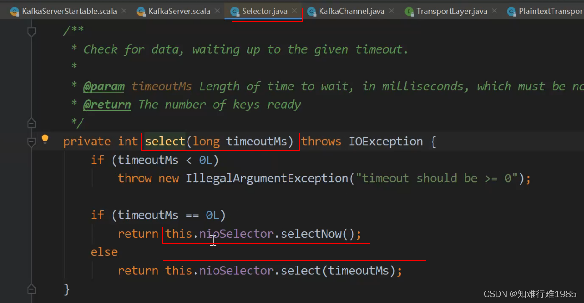Click the Scala file icon on KafkaServerStartable.scala tab
584x303 pixels.
[14, 11]
